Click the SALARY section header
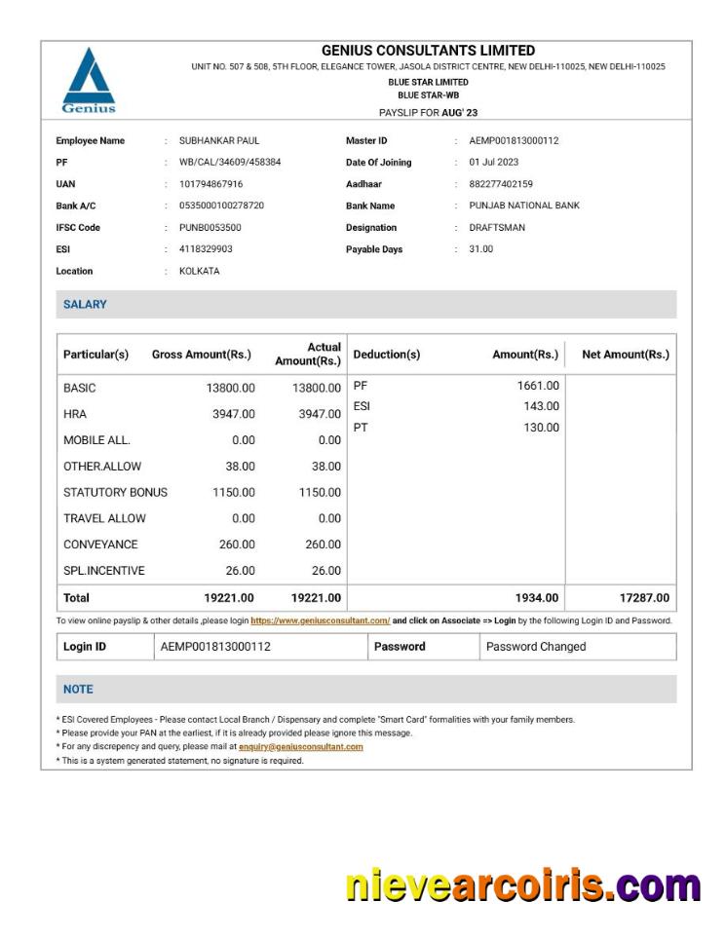Image resolution: width=726 pixels, height=939 pixels. (85, 305)
